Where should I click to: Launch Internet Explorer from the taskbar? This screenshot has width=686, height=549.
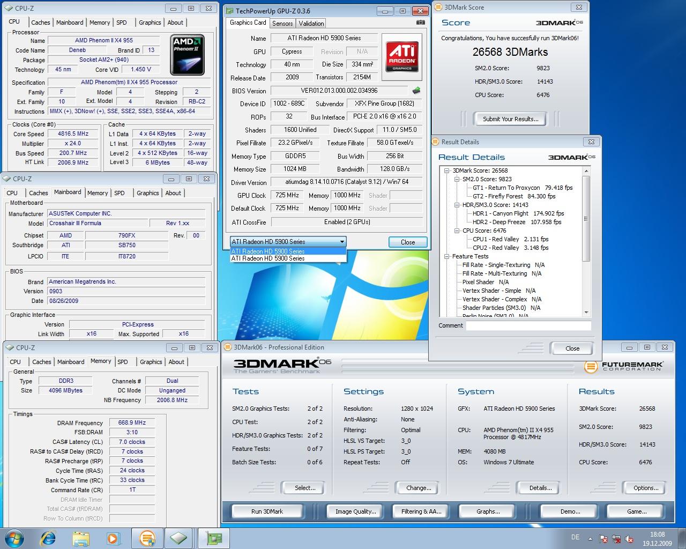[x=48, y=538]
